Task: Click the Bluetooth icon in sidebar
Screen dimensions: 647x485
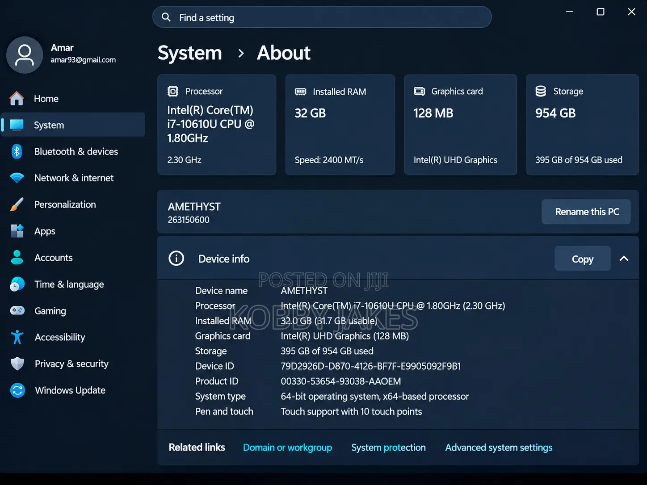Action: point(17,151)
